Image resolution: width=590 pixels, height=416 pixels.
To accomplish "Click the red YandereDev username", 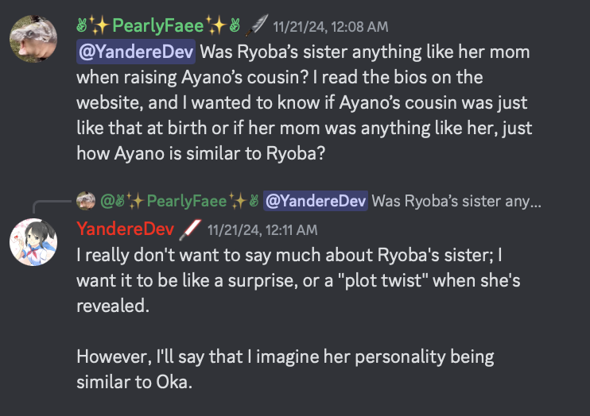I will click(126, 229).
